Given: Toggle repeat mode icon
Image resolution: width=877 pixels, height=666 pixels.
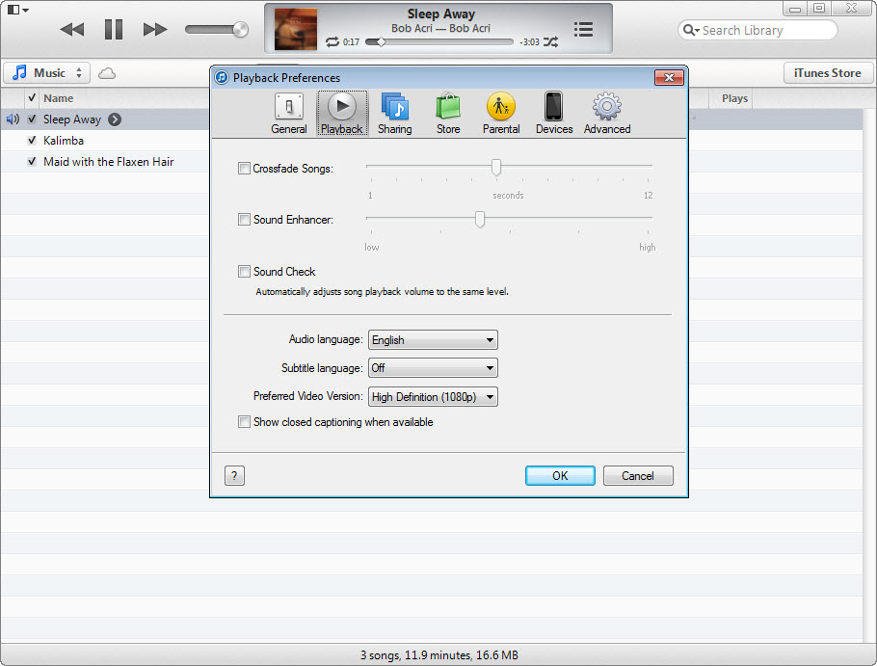Looking at the screenshot, I should coord(332,42).
